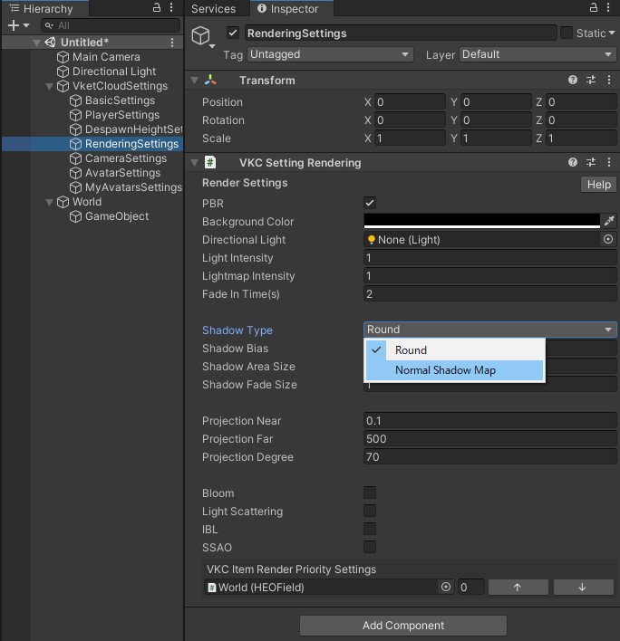This screenshot has height=641, width=620.
Task: Move World item down with arrow button
Action: coord(582,588)
